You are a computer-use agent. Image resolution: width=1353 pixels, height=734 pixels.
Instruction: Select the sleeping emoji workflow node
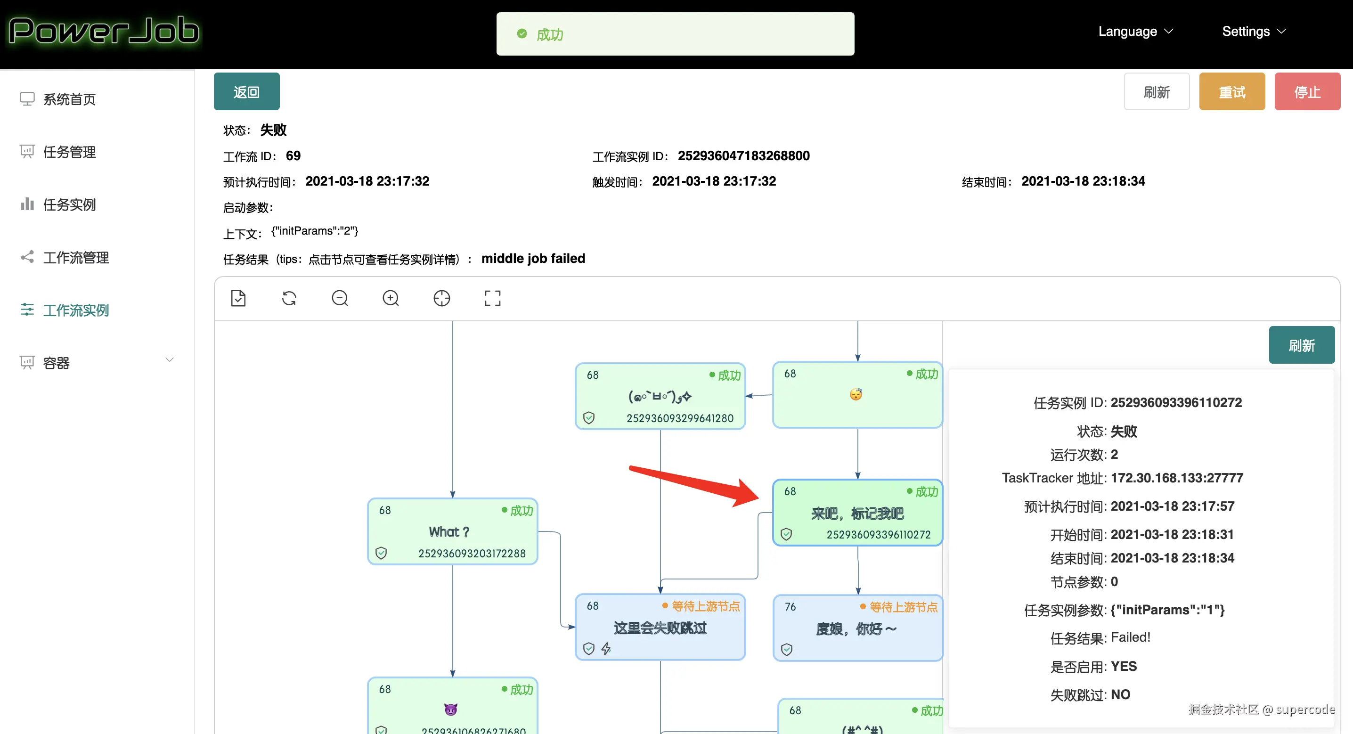(x=856, y=395)
